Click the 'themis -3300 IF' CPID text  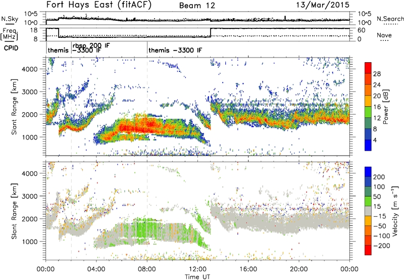pos(175,50)
